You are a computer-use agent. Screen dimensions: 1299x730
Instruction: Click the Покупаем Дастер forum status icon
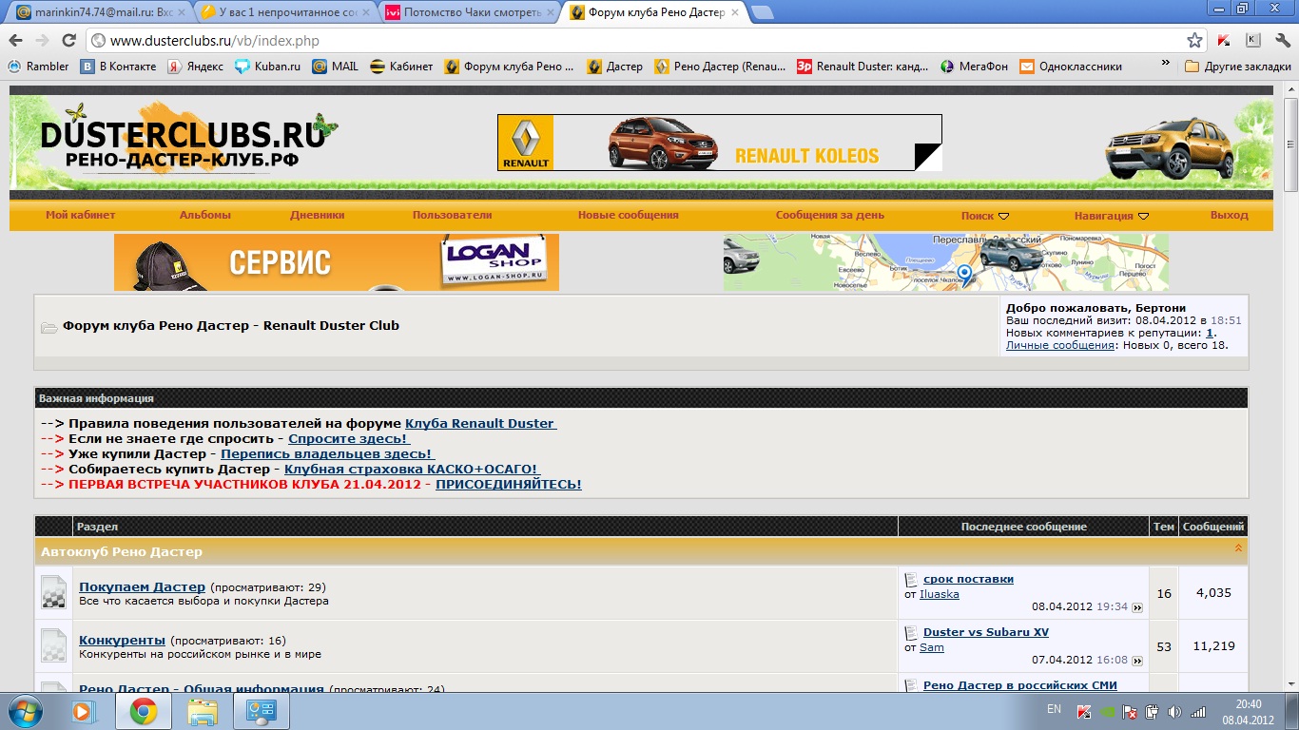(x=54, y=593)
